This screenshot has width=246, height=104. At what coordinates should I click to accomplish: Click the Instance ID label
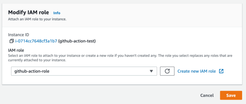pos(19,35)
